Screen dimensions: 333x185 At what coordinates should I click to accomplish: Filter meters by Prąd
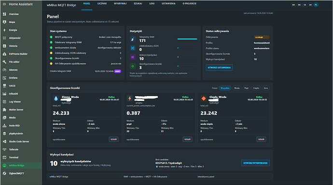tap(246, 88)
